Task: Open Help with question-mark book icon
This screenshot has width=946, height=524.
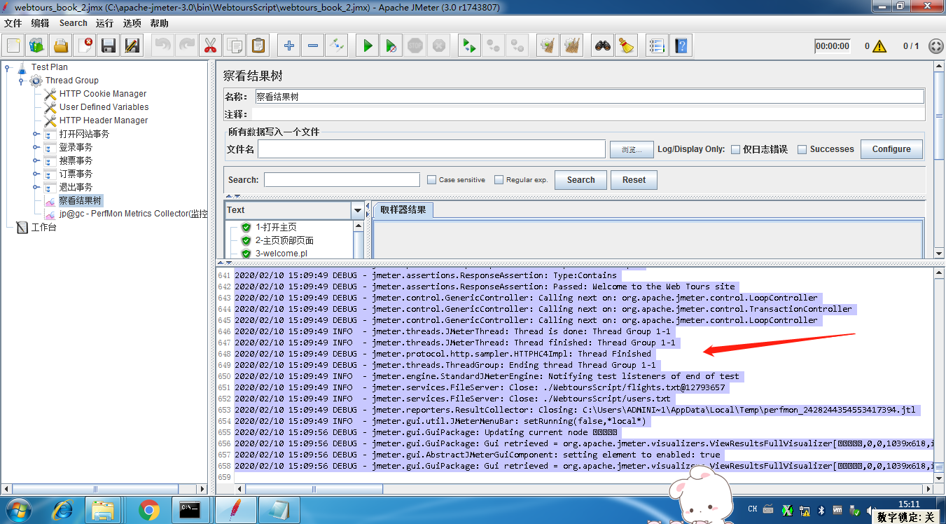Action: (x=680, y=46)
